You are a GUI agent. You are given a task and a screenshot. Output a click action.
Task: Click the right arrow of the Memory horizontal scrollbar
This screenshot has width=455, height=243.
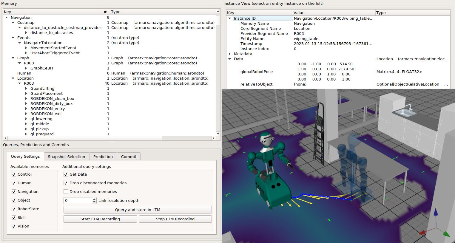click(x=213, y=138)
